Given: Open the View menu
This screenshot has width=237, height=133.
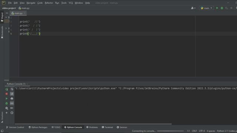Looking at the screenshot, I should tap(22, 3).
